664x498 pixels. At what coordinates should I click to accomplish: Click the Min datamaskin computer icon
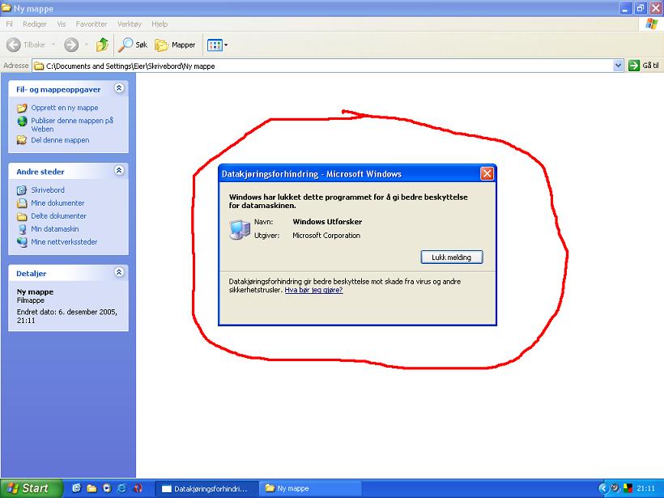22,229
